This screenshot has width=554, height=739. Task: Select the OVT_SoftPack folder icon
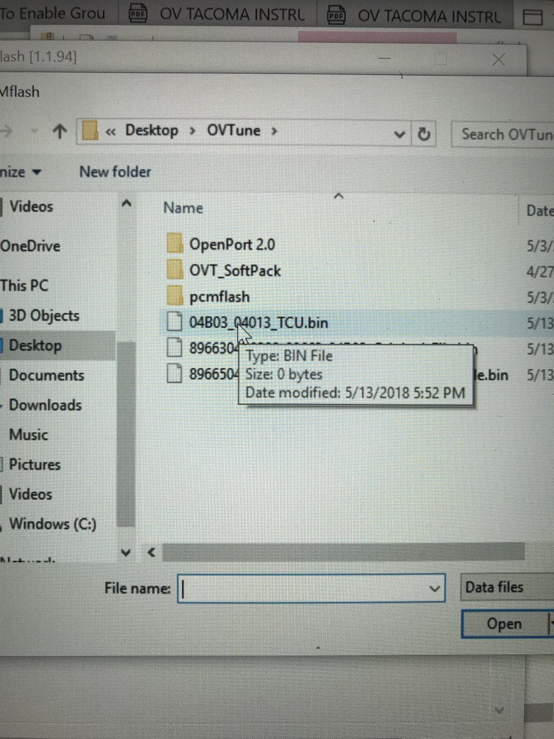pyautogui.click(x=175, y=269)
